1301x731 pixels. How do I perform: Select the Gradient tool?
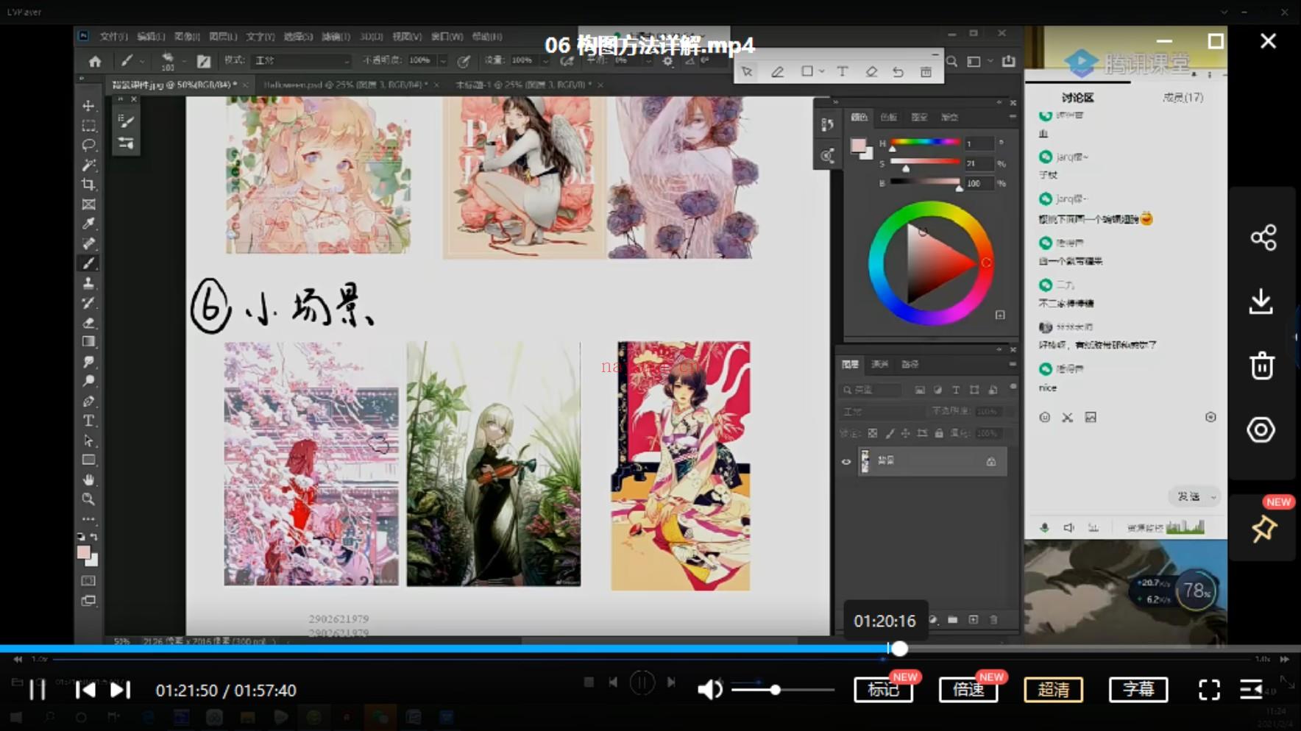pyautogui.click(x=88, y=342)
